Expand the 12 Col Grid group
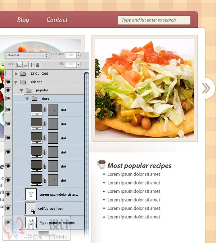Viewport: 216px width, 243px height. point(16,74)
